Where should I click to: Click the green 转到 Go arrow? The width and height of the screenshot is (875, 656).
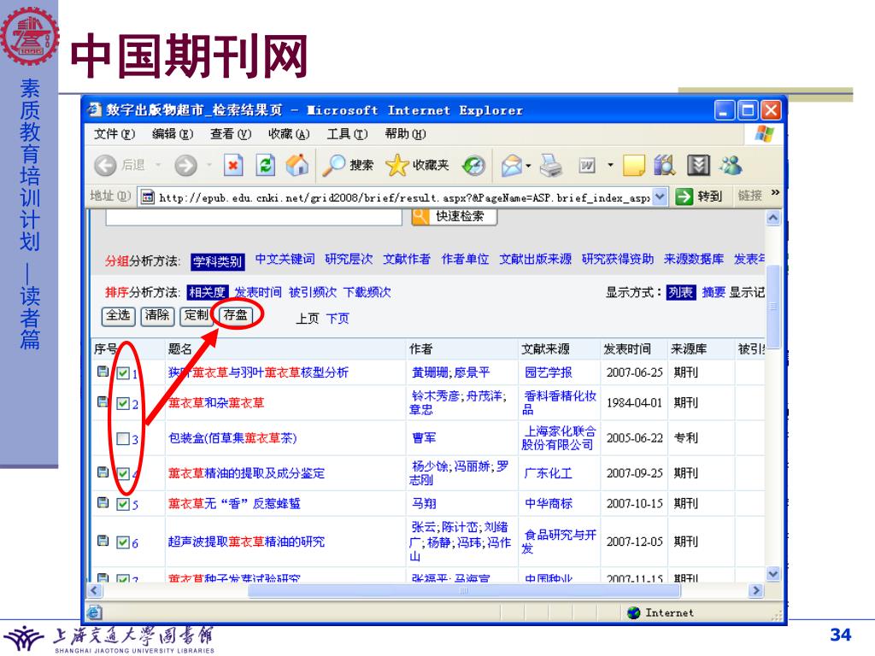684,196
